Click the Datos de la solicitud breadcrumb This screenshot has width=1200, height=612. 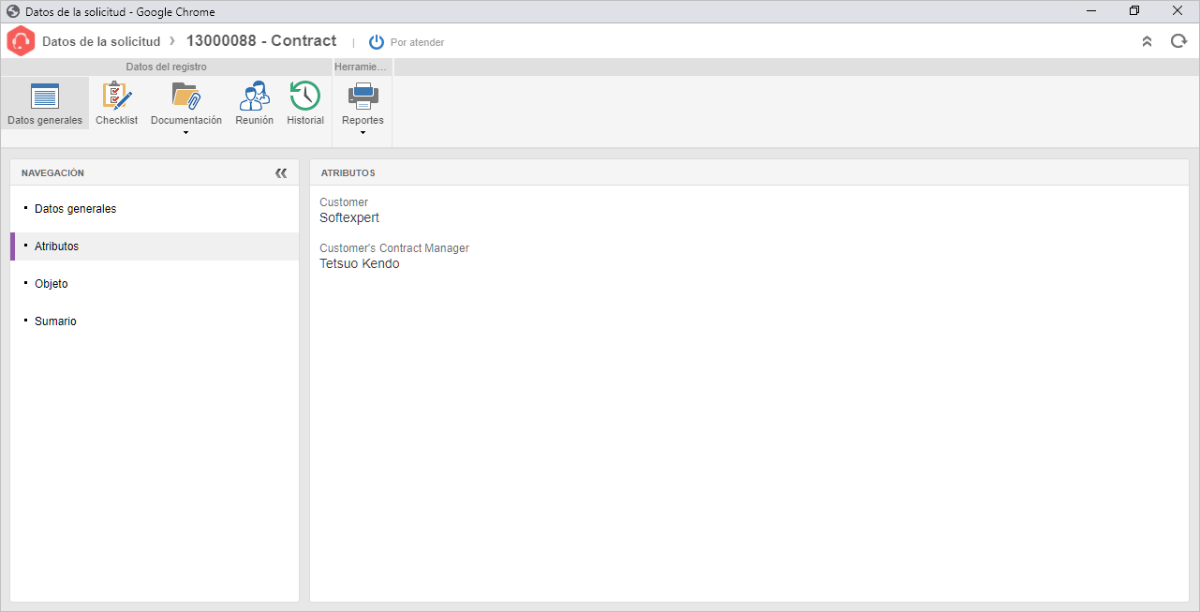click(x=101, y=41)
